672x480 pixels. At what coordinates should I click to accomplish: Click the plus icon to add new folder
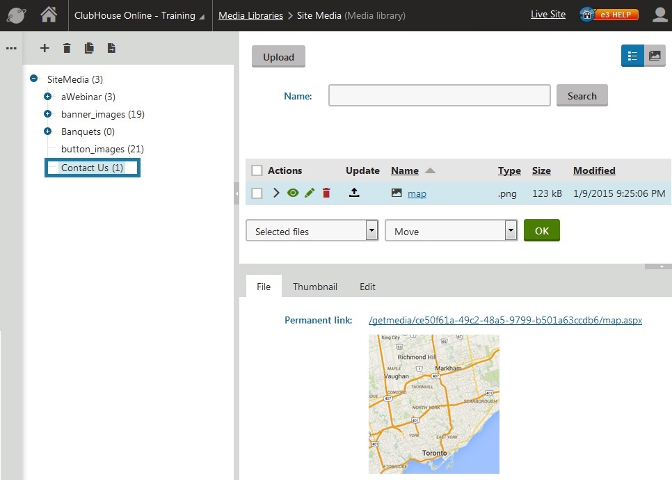tap(45, 48)
